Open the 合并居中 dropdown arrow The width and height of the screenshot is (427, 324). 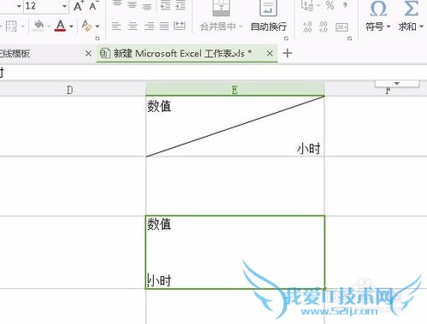pyautogui.click(x=241, y=27)
